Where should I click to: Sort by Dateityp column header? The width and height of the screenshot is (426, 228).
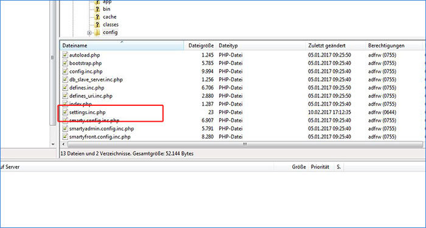(x=261, y=46)
